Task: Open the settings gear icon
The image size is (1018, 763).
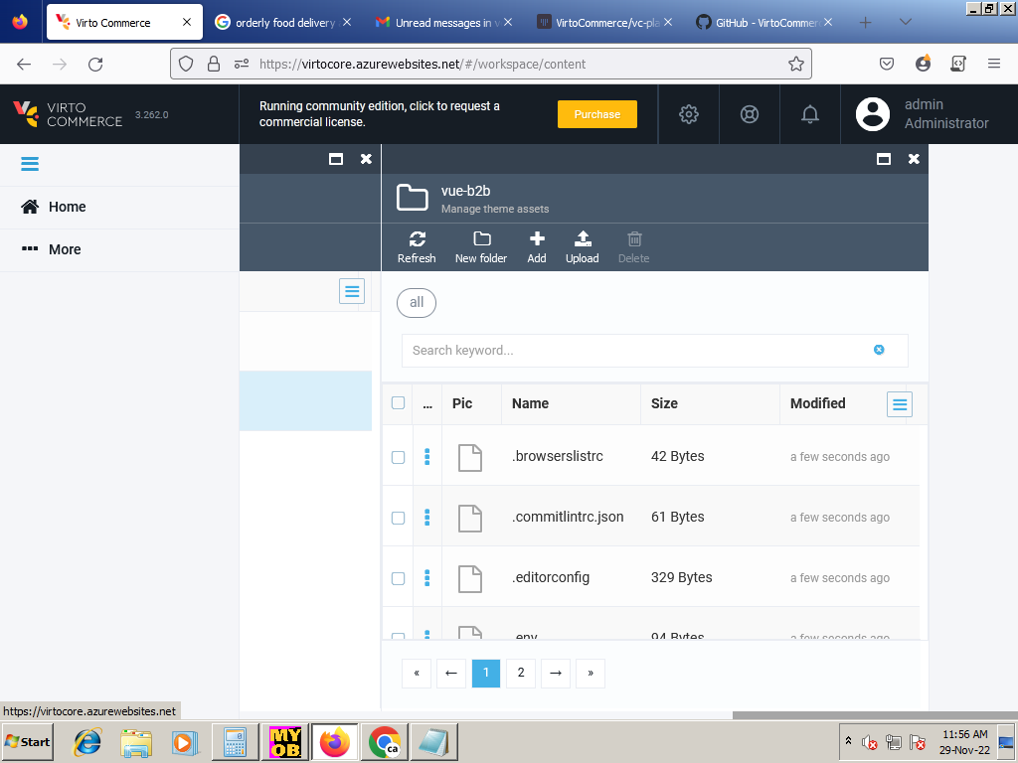Action: [689, 114]
